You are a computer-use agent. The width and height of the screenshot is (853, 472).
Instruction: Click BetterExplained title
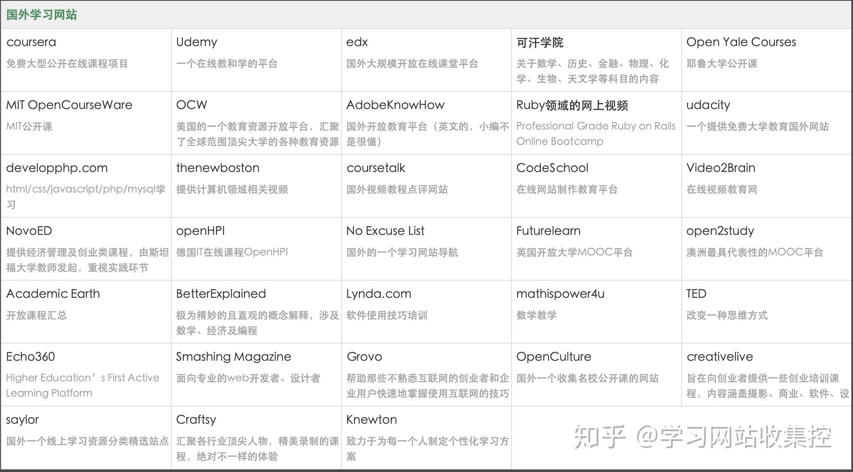(221, 294)
